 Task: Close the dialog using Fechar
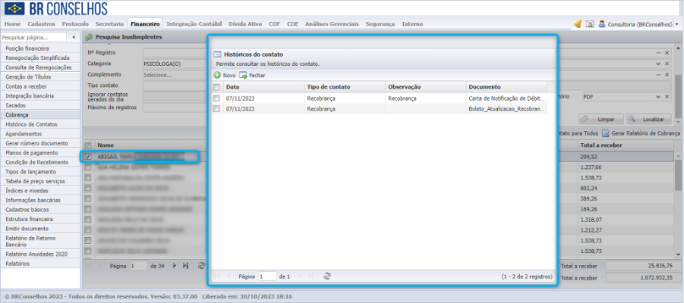click(252, 75)
